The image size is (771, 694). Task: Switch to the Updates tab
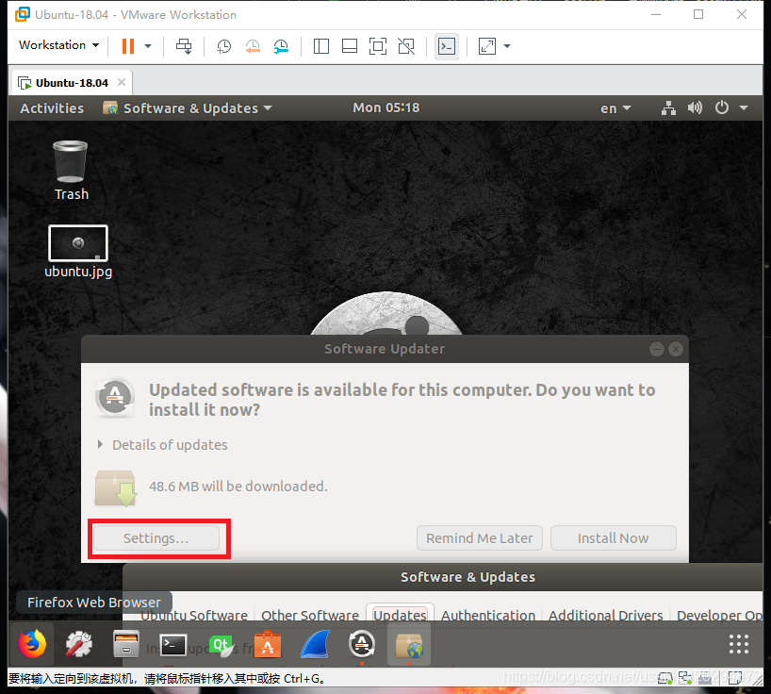click(400, 615)
